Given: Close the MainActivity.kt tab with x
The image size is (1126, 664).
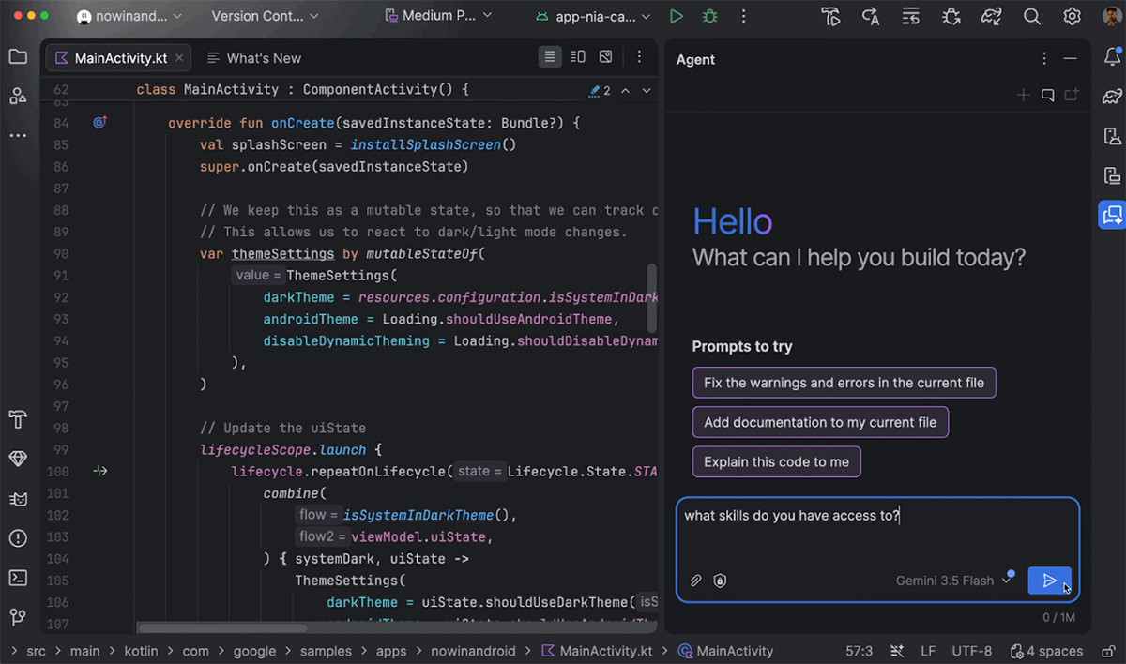Looking at the screenshot, I should pyautogui.click(x=180, y=58).
